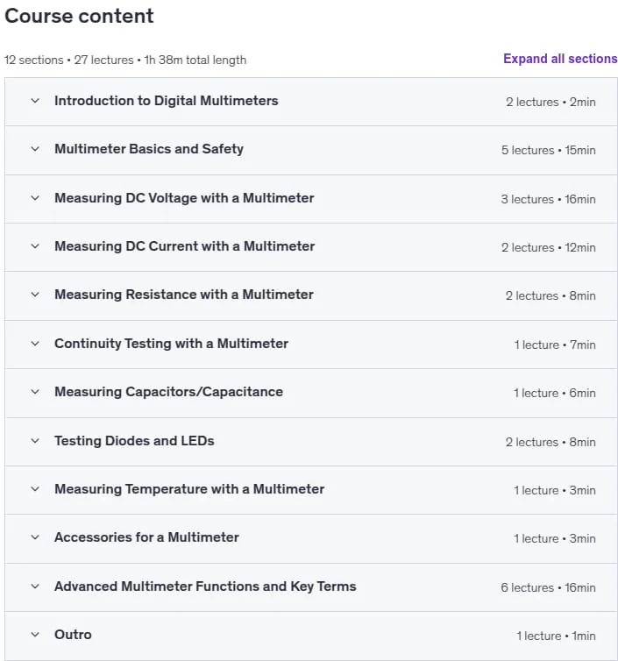Click Measuring Capacitors/Capacitance section title
This screenshot has height=661, width=618.
168,392
